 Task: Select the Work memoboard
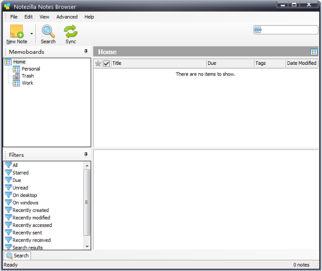tap(28, 83)
